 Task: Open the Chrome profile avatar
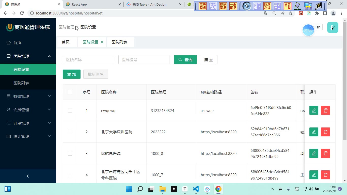pos(333,13)
